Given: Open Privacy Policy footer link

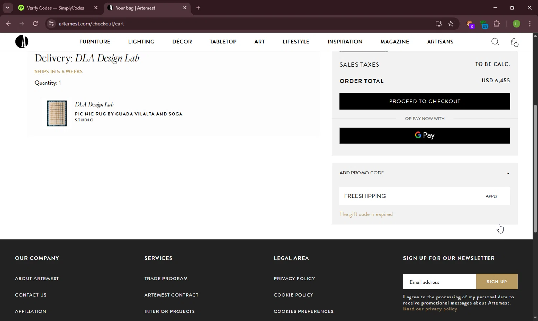Looking at the screenshot, I should point(294,278).
